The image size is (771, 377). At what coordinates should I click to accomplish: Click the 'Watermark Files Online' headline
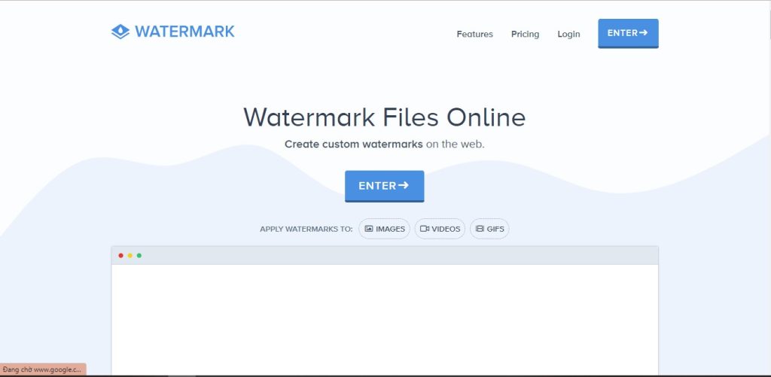pos(385,117)
